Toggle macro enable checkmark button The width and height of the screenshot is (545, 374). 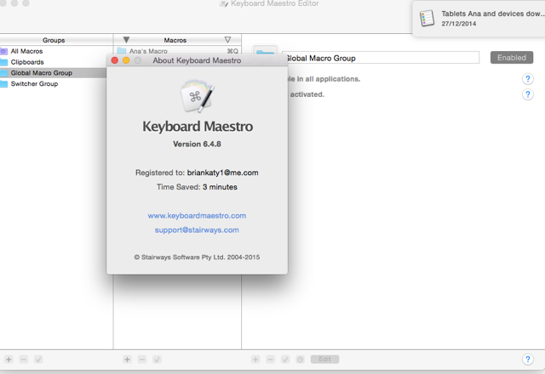click(x=157, y=360)
